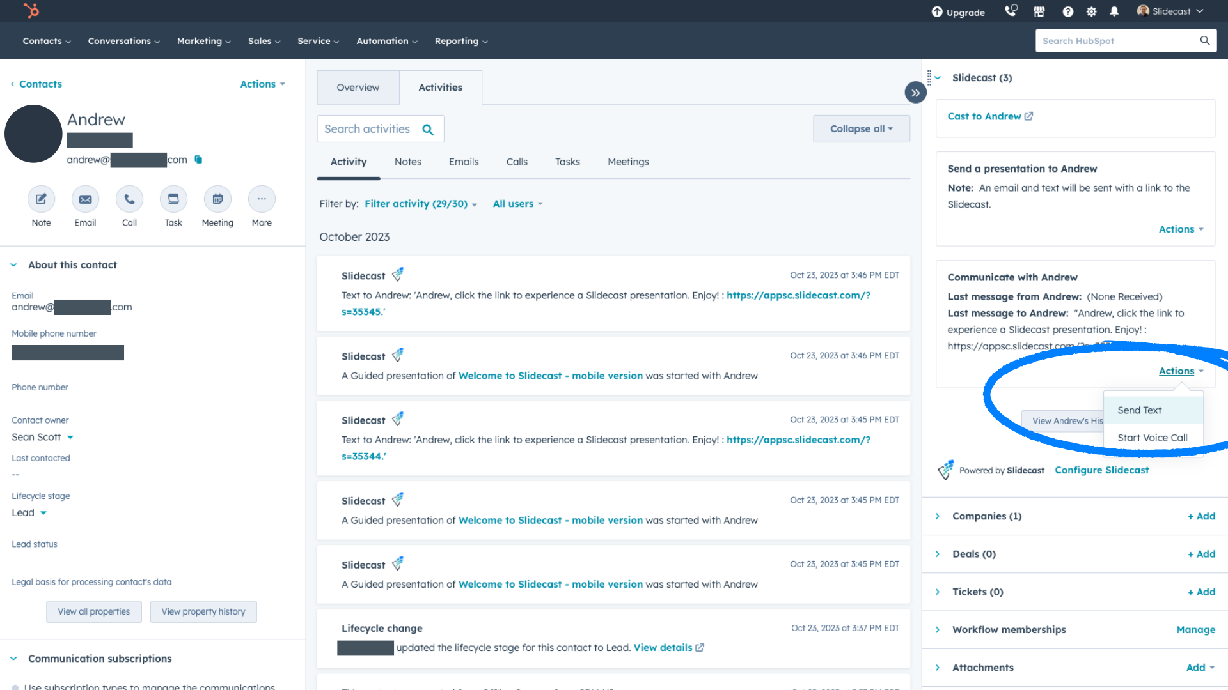
Task: Switch to the Emails tab
Action: [463, 162]
